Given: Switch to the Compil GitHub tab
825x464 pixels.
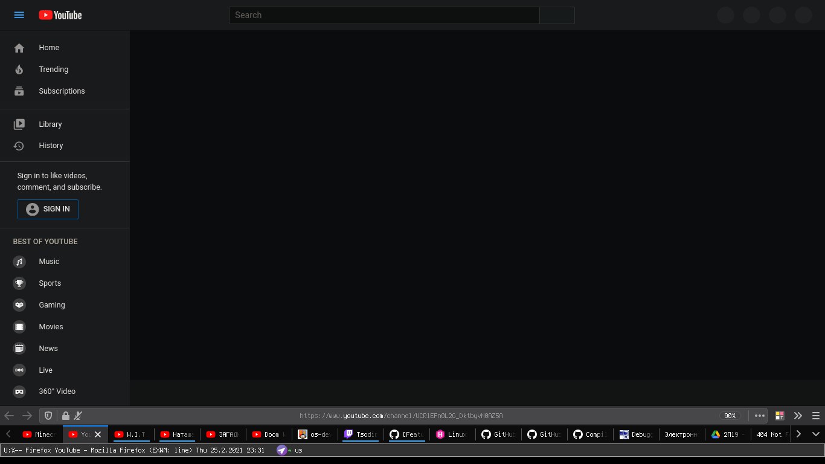Looking at the screenshot, I should point(590,434).
